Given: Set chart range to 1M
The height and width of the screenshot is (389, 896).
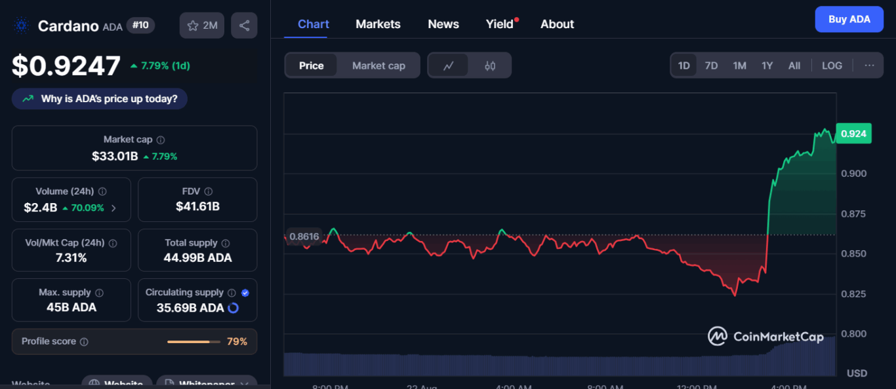Looking at the screenshot, I should click(740, 65).
